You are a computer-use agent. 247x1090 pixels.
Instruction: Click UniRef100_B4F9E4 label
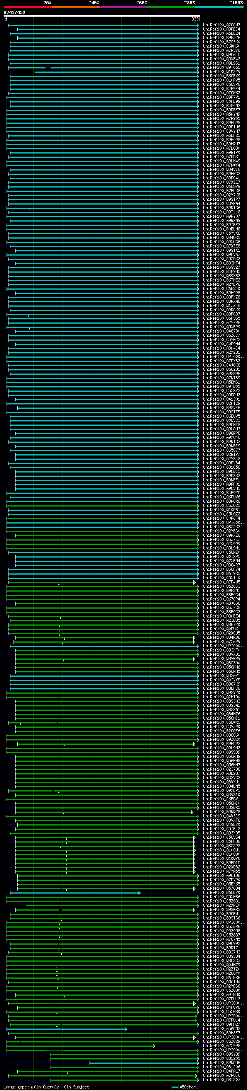pos(222,89)
